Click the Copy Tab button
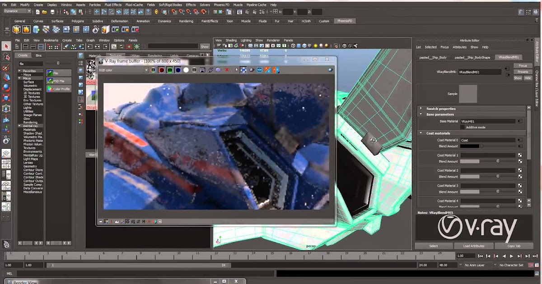Image resolution: width=542 pixels, height=284 pixels. pos(514,246)
